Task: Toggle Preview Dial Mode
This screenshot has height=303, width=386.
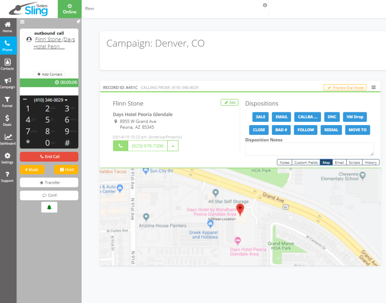Action: 345,87
